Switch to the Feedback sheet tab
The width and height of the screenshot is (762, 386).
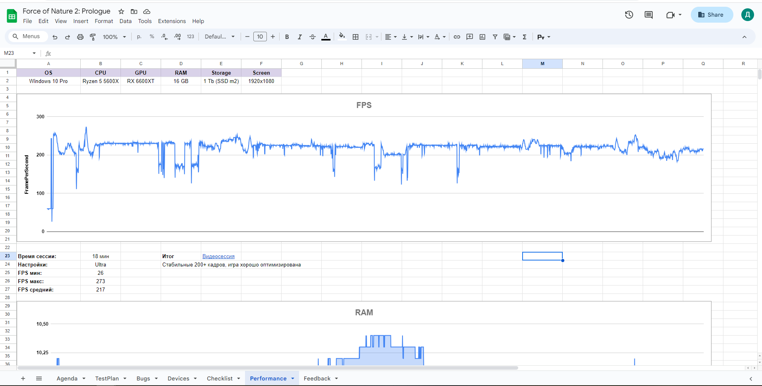coord(317,378)
